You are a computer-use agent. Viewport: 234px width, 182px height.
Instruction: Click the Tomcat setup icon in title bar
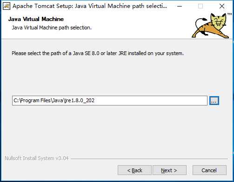tap(7, 6)
